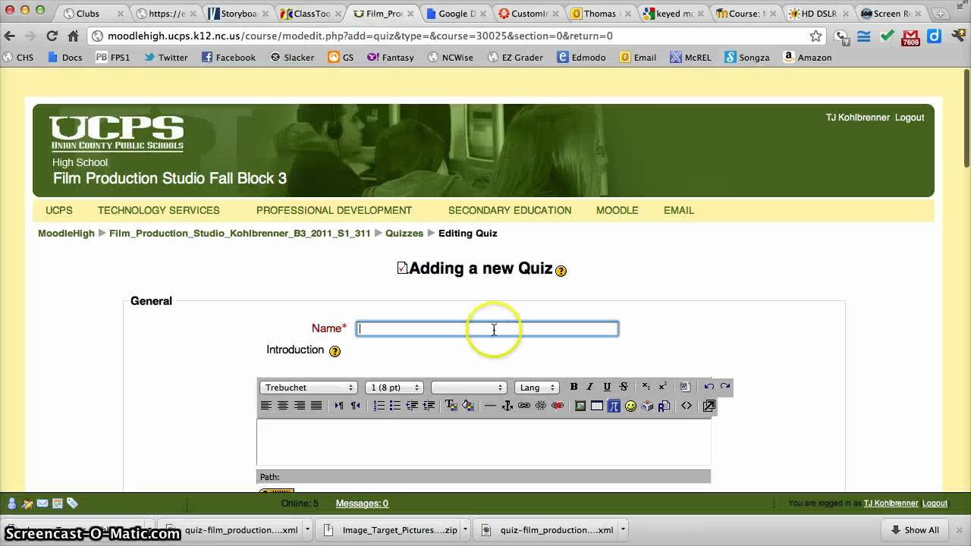
Task: Remove the link with unlink icon
Action: tap(541, 406)
